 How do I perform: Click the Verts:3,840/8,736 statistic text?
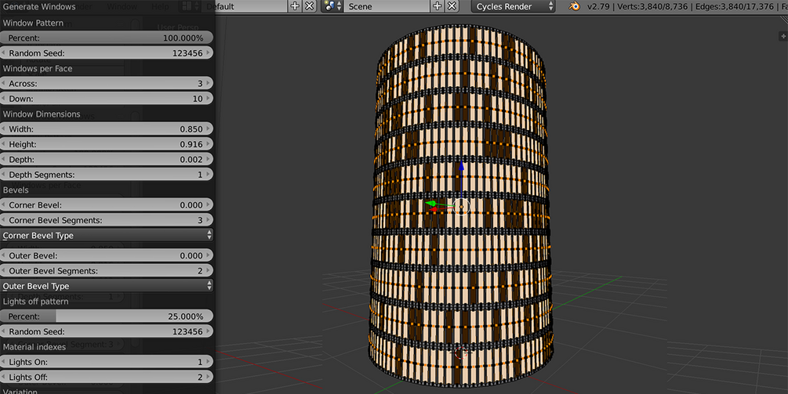[654, 6]
